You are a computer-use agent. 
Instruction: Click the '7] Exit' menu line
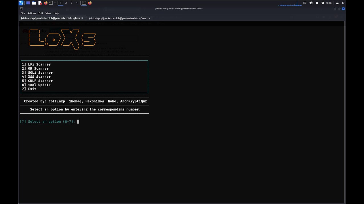[29, 89]
